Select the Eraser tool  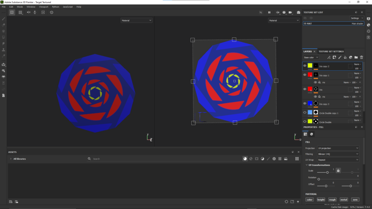(4, 25)
